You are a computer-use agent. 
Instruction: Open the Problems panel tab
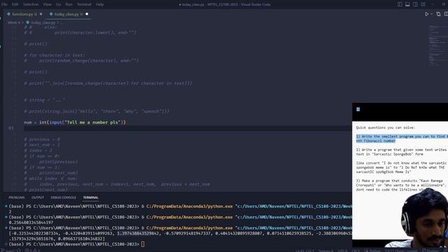17,197
